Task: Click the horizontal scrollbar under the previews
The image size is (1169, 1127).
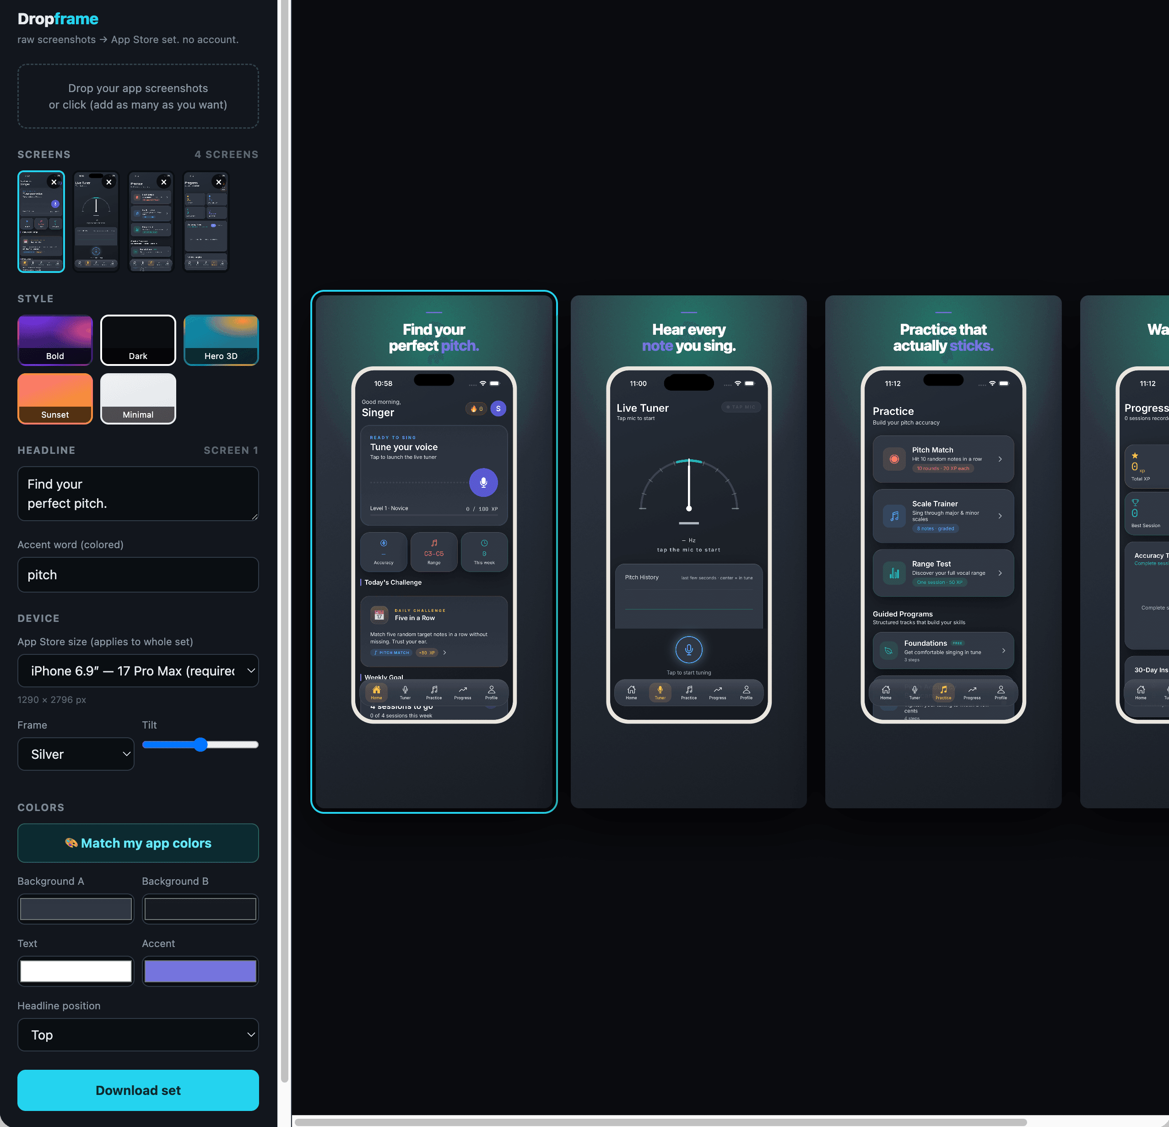Action: pyautogui.click(x=660, y=1122)
